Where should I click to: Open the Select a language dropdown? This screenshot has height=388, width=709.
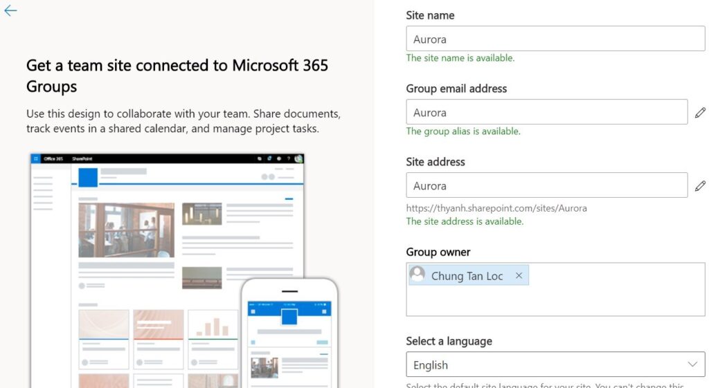coord(555,364)
